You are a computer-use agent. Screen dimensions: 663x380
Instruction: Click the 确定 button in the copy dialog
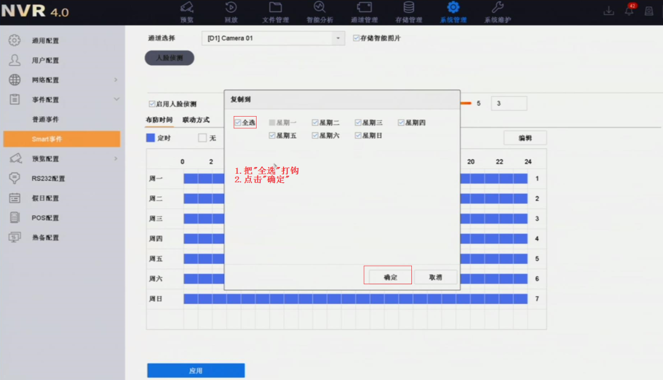tap(388, 275)
